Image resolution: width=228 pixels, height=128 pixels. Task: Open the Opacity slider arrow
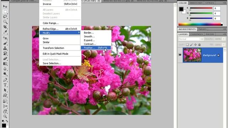(224, 39)
